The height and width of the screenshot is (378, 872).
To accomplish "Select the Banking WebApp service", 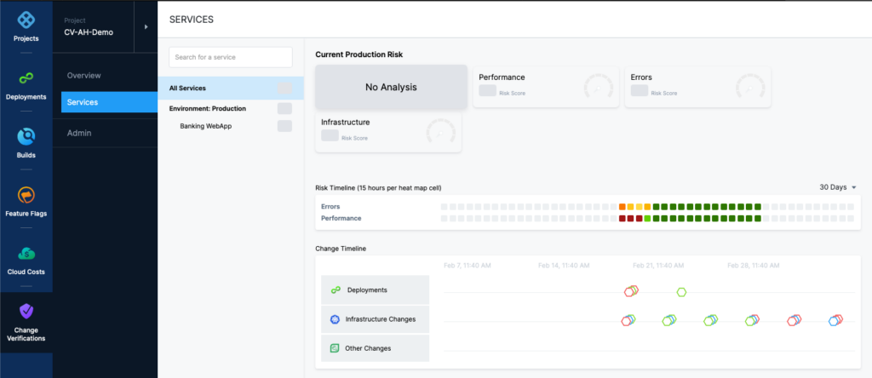I will pos(206,126).
